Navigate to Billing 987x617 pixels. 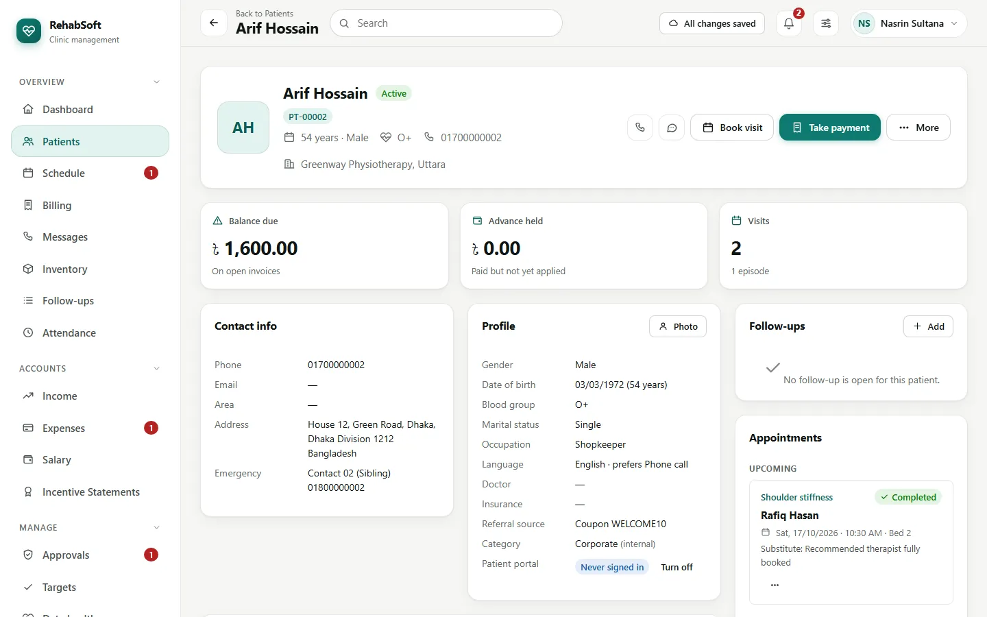point(90,205)
